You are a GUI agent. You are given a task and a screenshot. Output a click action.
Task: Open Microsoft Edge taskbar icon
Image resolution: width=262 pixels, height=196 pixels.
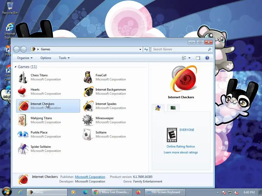(85, 192)
